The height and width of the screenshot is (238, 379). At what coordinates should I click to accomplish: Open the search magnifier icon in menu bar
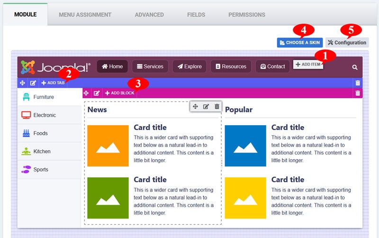click(354, 67)
